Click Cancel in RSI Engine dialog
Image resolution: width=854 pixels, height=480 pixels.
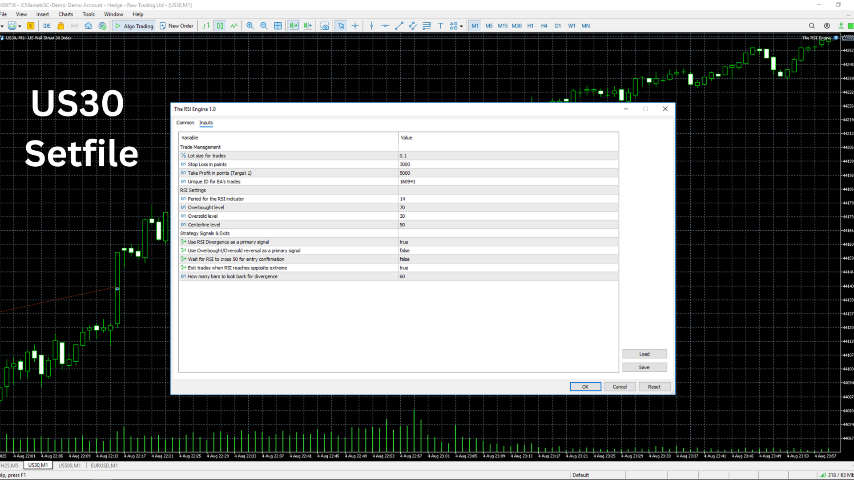click(620, 387)
